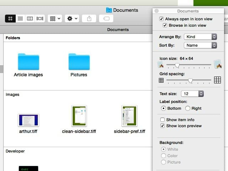
Task: Open the Article images folder
Action: point(28,62)
